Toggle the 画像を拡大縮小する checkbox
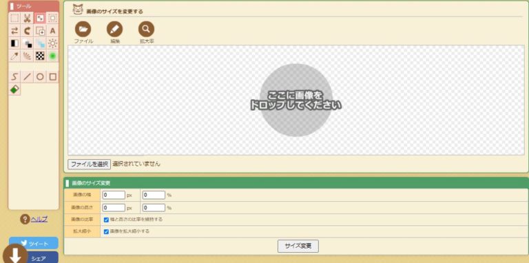529x263 pixels. [x=106, y=231]
